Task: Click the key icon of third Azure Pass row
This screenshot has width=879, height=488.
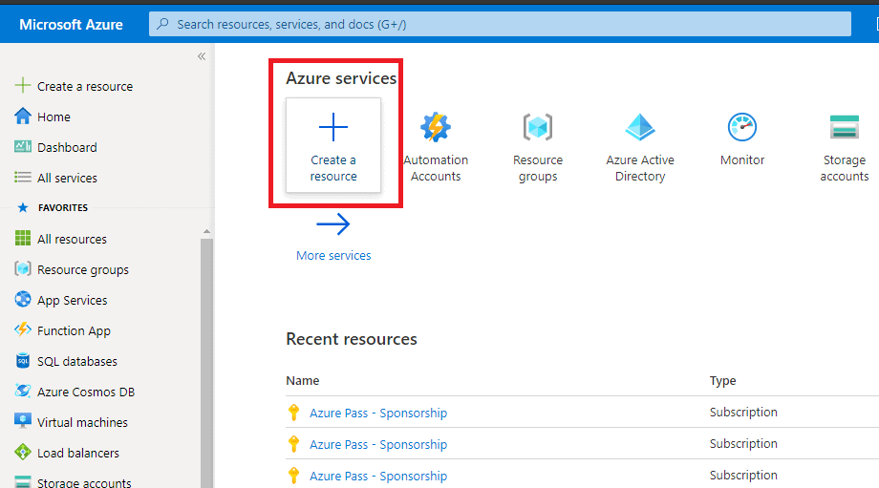Action: pos(293,476)
